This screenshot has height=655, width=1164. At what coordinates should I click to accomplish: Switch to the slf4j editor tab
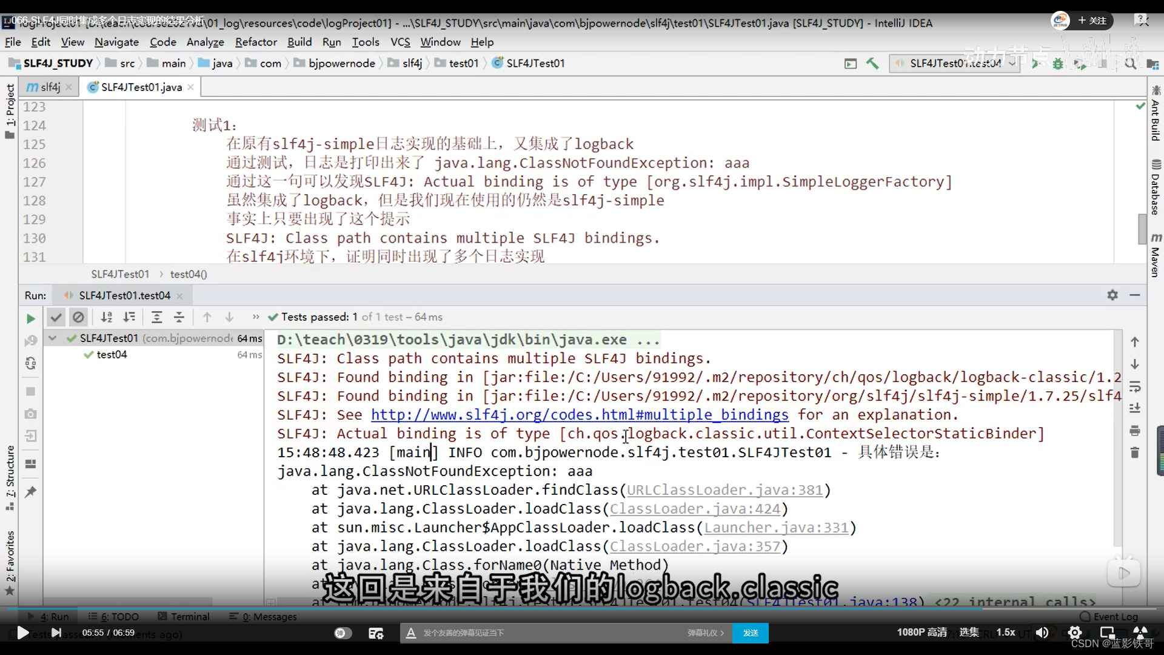[x=51, y=87]
